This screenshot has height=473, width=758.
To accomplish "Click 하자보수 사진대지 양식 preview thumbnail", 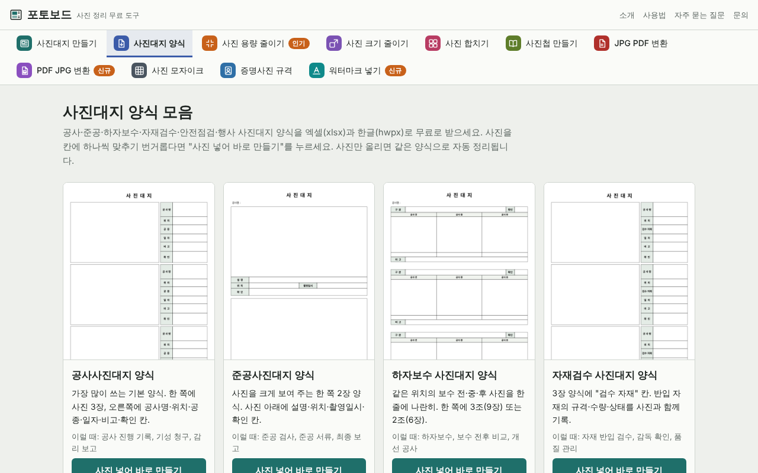I will 459,271.
